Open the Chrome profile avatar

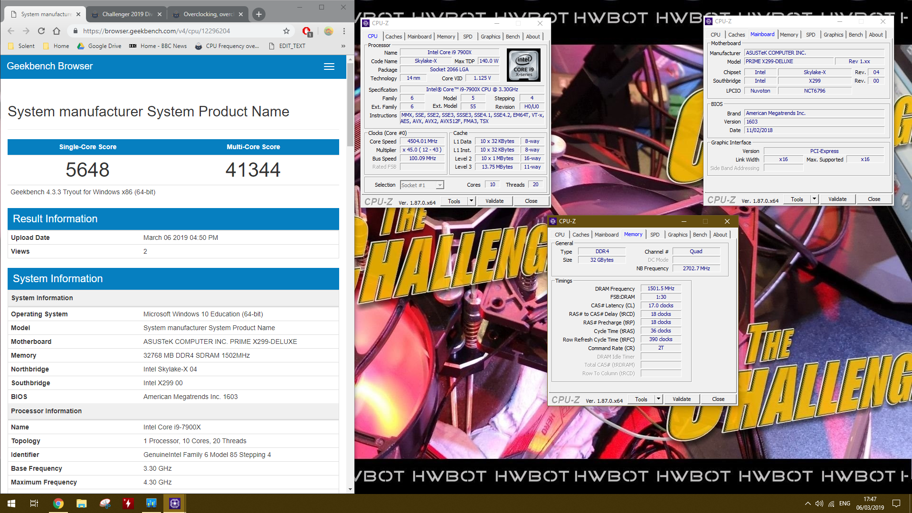click(x=329, y=31)
